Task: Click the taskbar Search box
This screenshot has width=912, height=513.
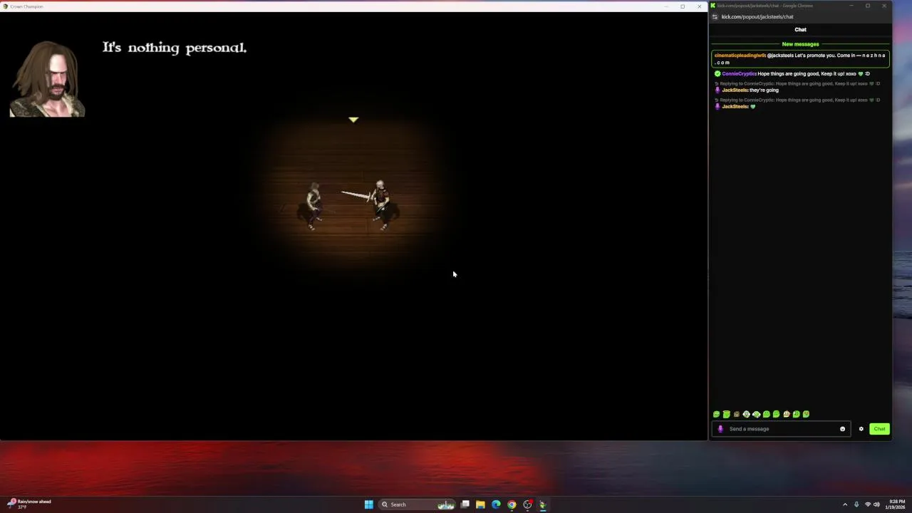Action: pos(418,504)
